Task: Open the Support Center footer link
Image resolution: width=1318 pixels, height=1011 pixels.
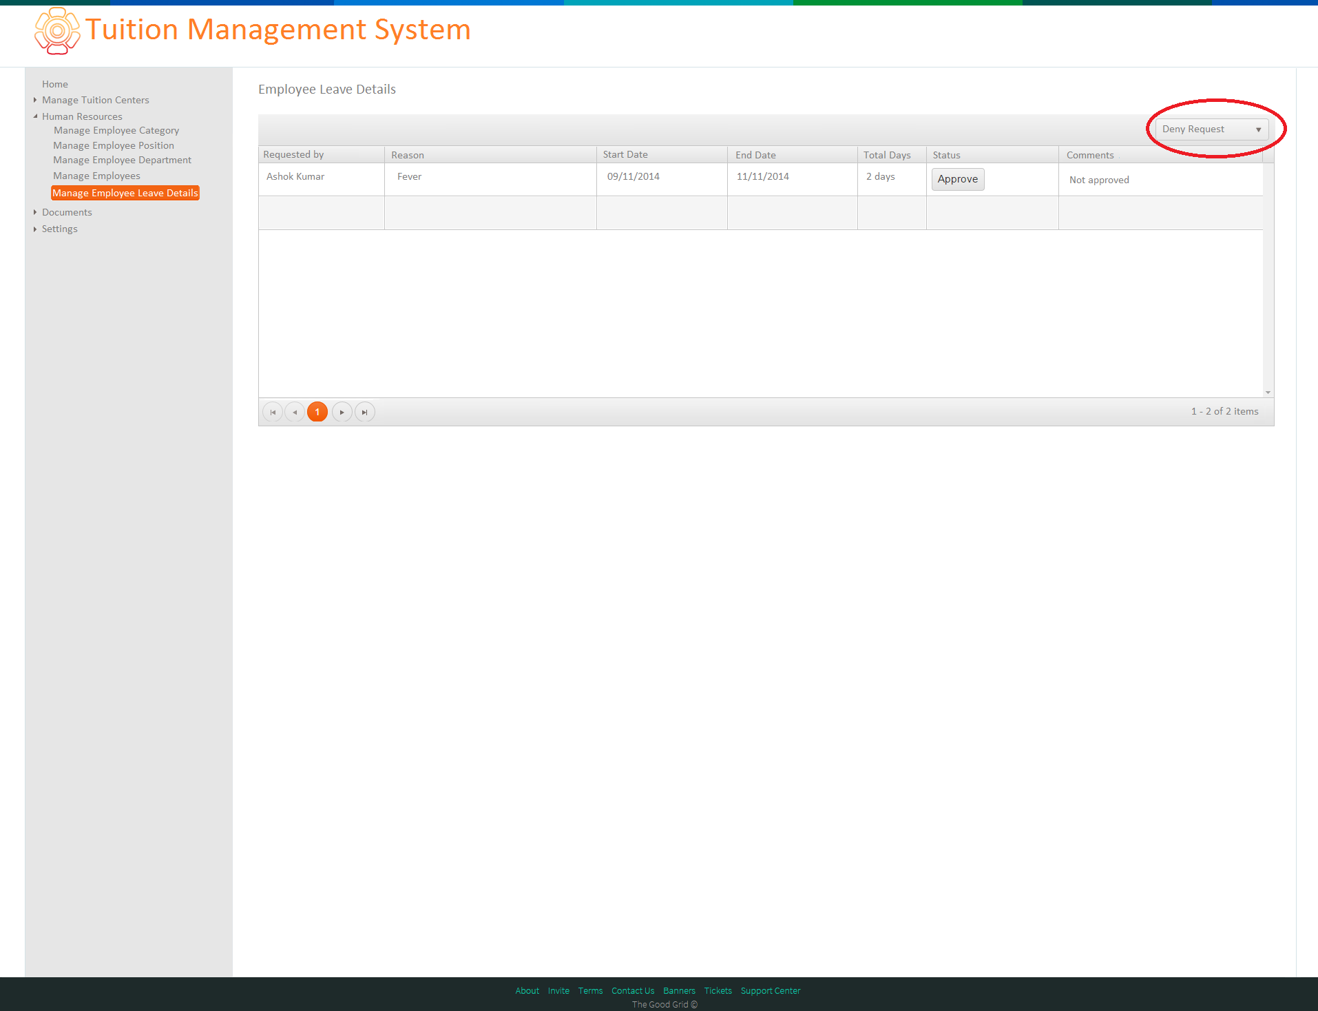Action: (771, 991)
